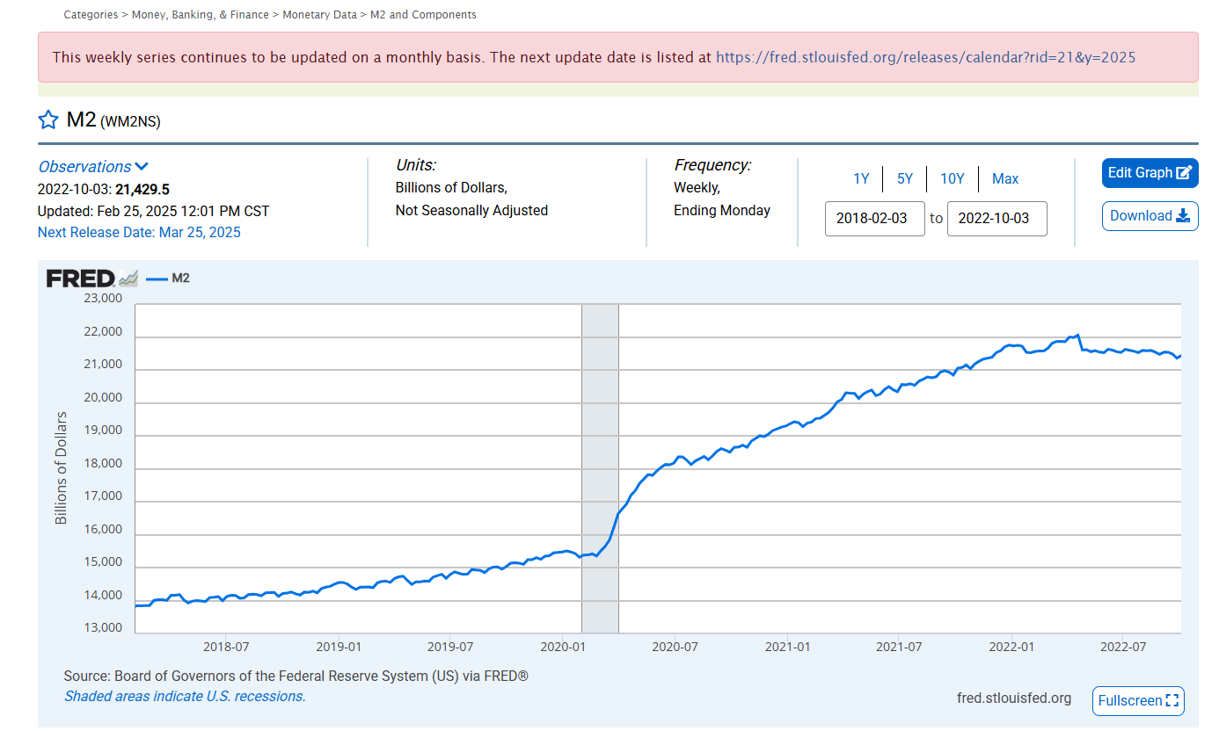Click the 'Frequency:' heading
Screen dimensions: 1219x731
pyautogui.click(x=713, y=165)
